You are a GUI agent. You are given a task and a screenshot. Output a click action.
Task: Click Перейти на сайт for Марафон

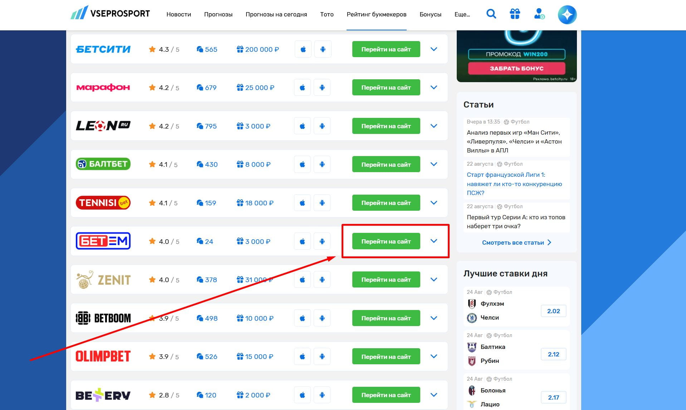tap(386, 87)
